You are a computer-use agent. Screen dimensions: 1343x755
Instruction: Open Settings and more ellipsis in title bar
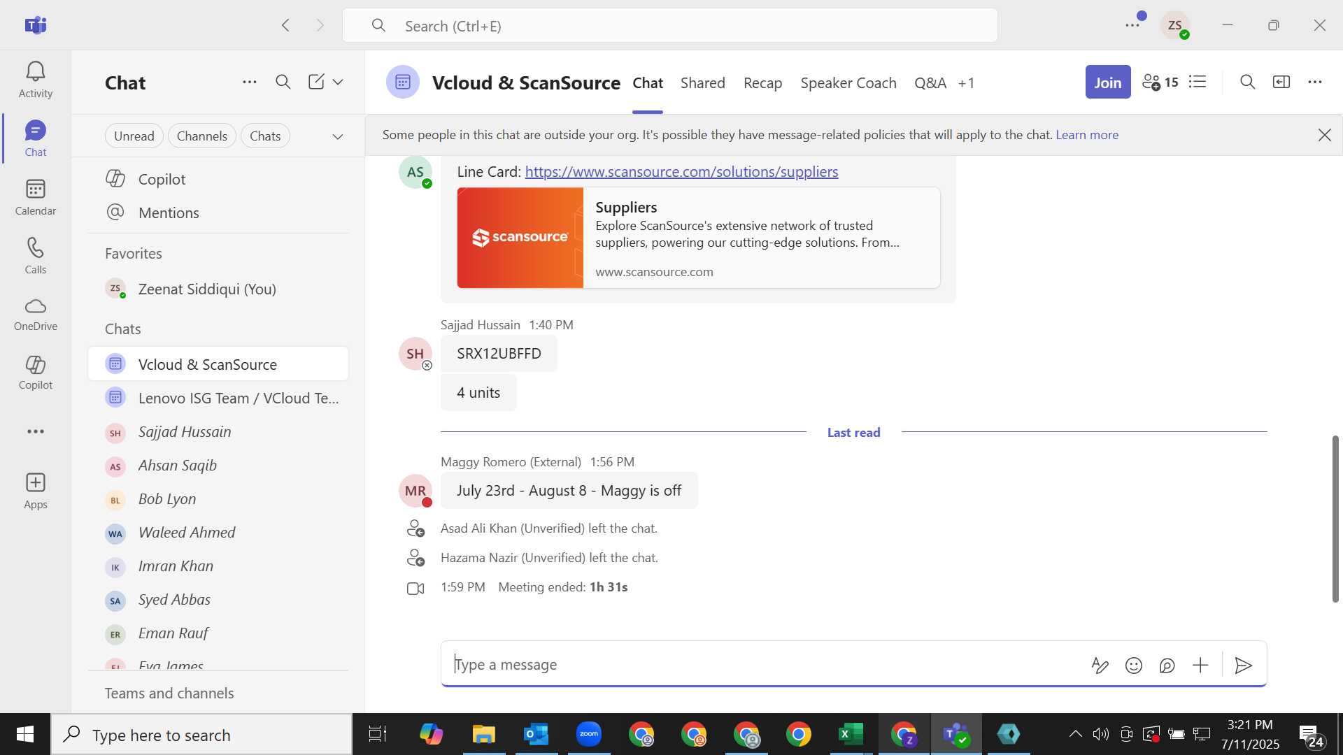point(1132,25)
